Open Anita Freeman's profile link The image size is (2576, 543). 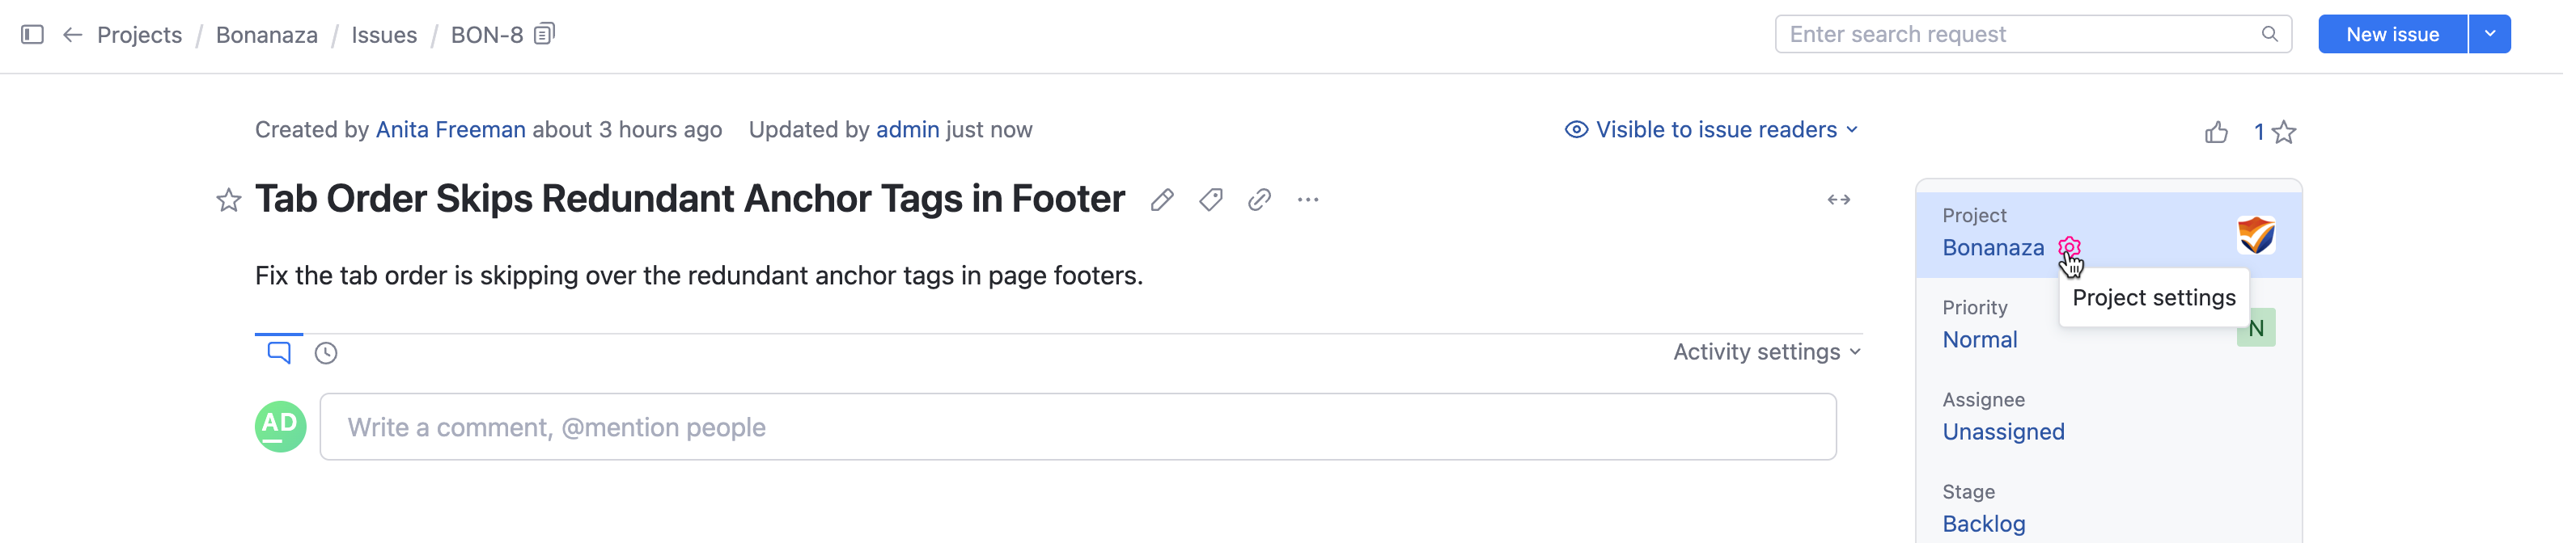(450, 130)
